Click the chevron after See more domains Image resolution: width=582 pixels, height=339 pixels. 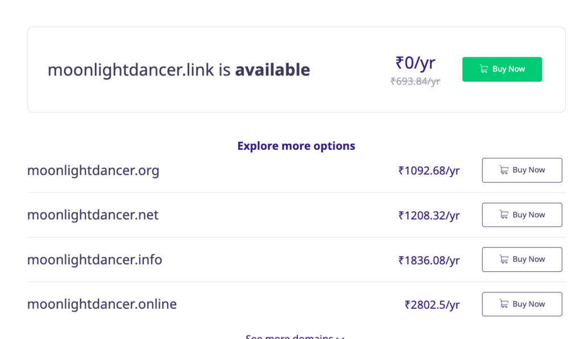(340, 337)
